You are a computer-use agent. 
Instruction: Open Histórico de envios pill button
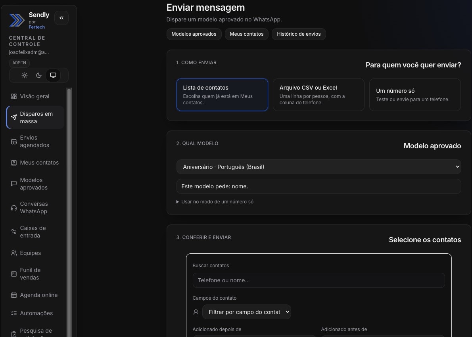(299, 34)
